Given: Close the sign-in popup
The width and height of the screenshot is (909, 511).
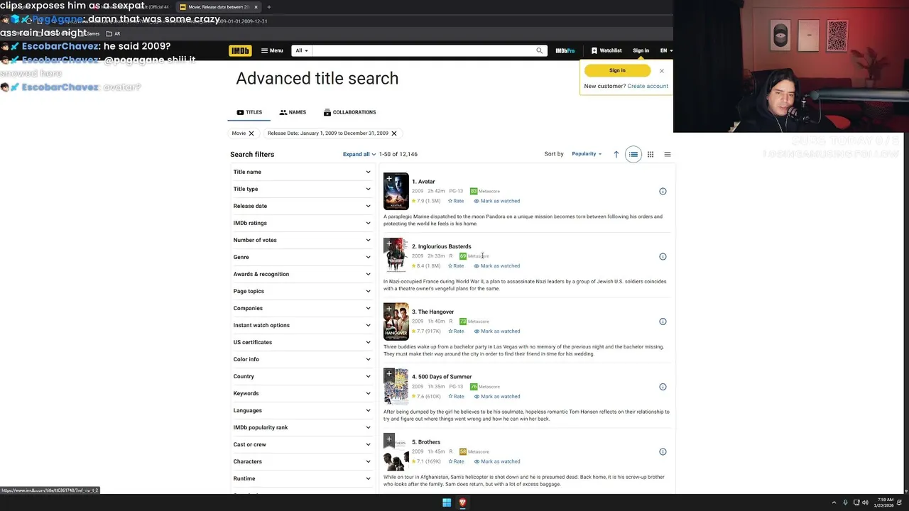Looking at the screenshot, I should coord(661,70).
